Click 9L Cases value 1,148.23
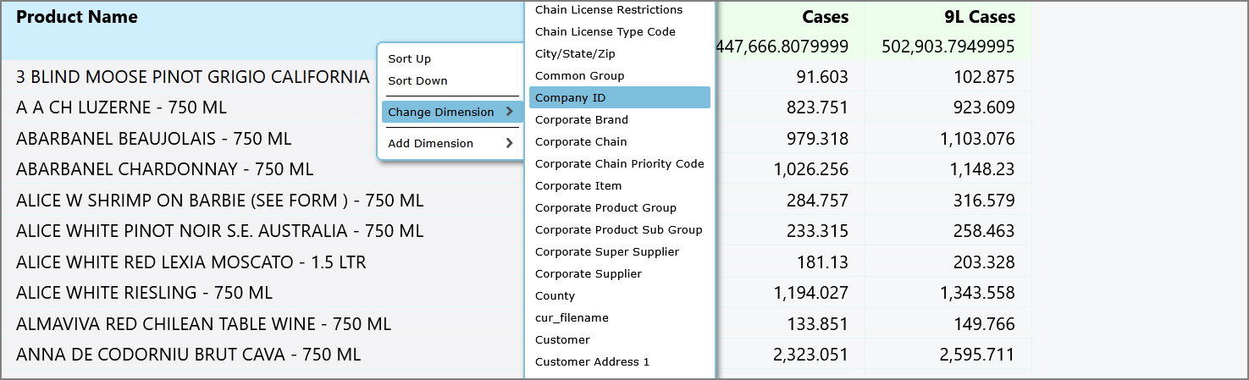Viewport: 1249px width, 380px height. pos(981,169)
